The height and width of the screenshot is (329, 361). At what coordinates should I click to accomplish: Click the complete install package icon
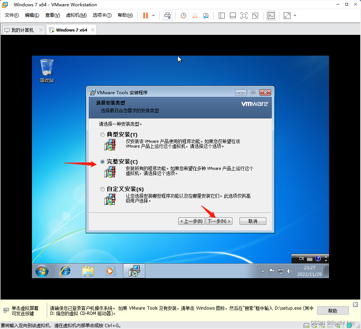tap(110, 172)
